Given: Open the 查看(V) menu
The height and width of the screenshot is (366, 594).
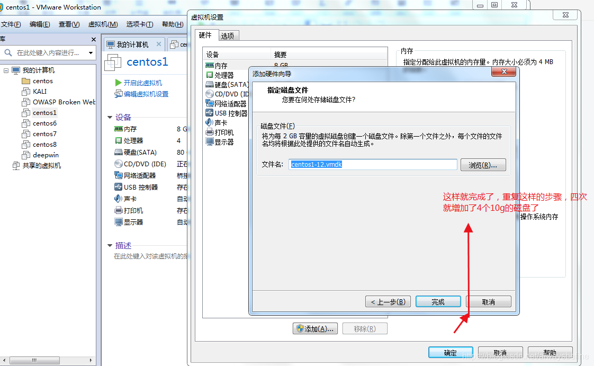Looking at the screenshot, I should coord(69,24).
